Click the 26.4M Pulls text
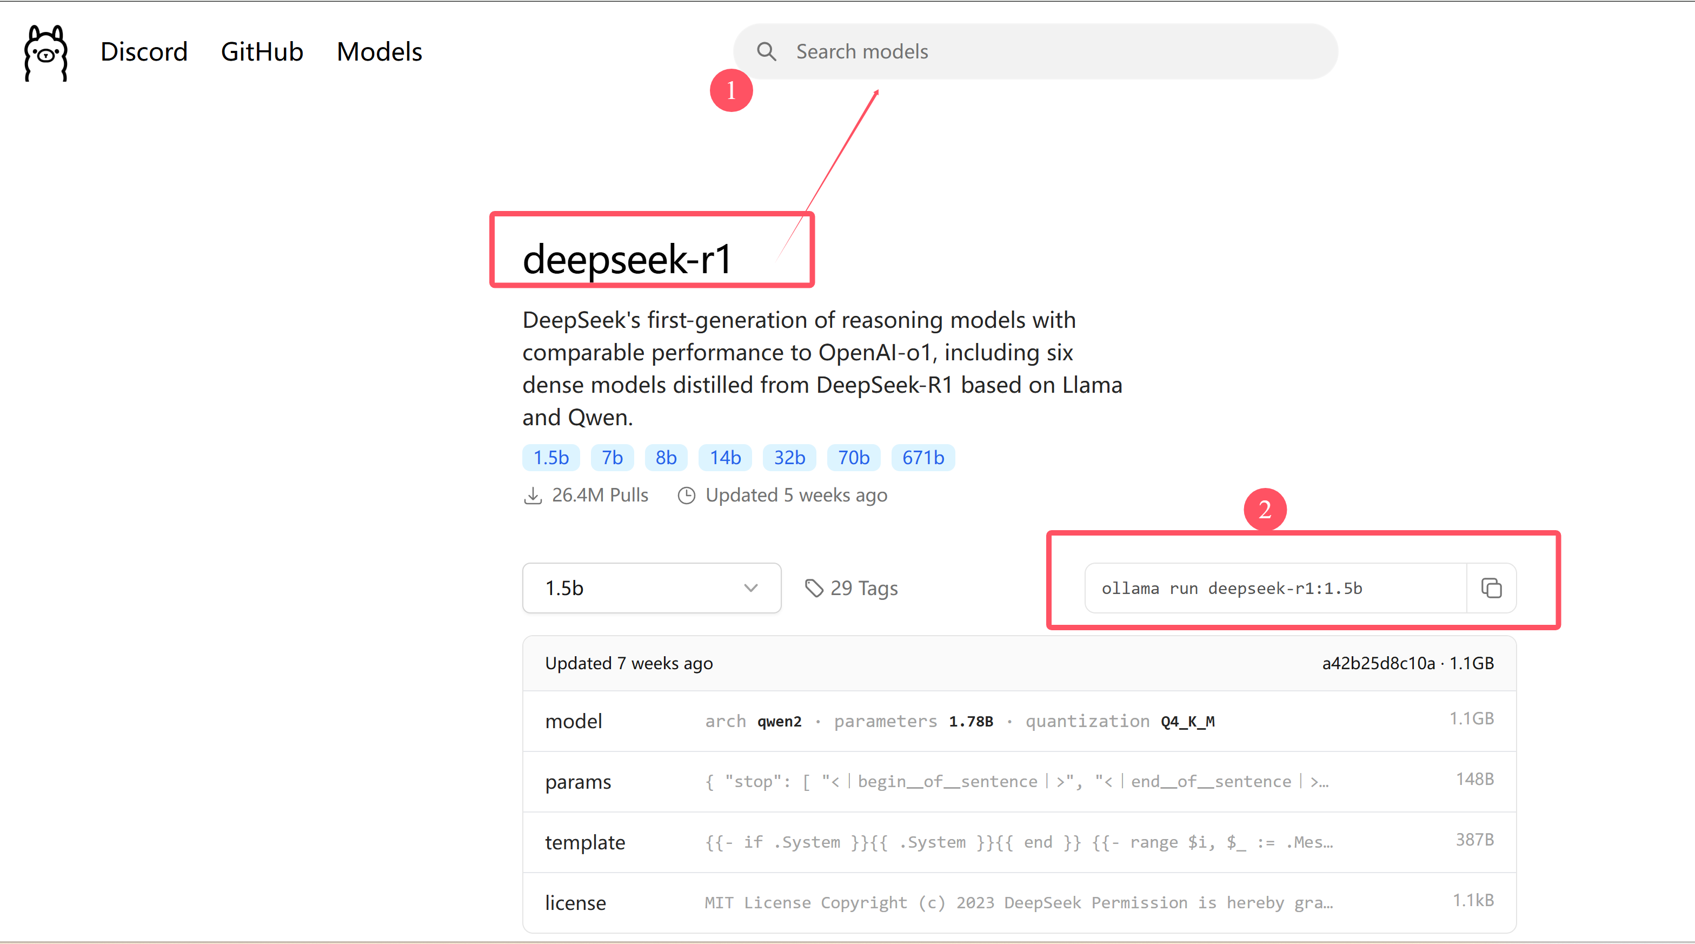This screenshot has height=944, width=1695. coord(600,495)
